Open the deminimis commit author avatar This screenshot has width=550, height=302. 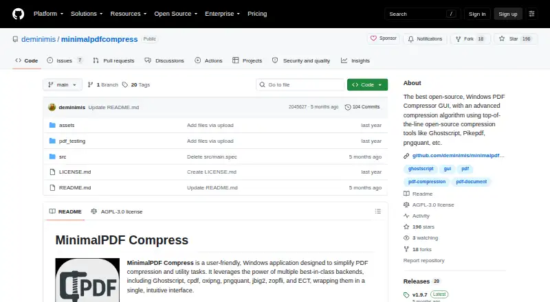(52, 107)
